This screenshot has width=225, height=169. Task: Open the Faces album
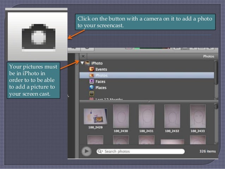(101, 82)
